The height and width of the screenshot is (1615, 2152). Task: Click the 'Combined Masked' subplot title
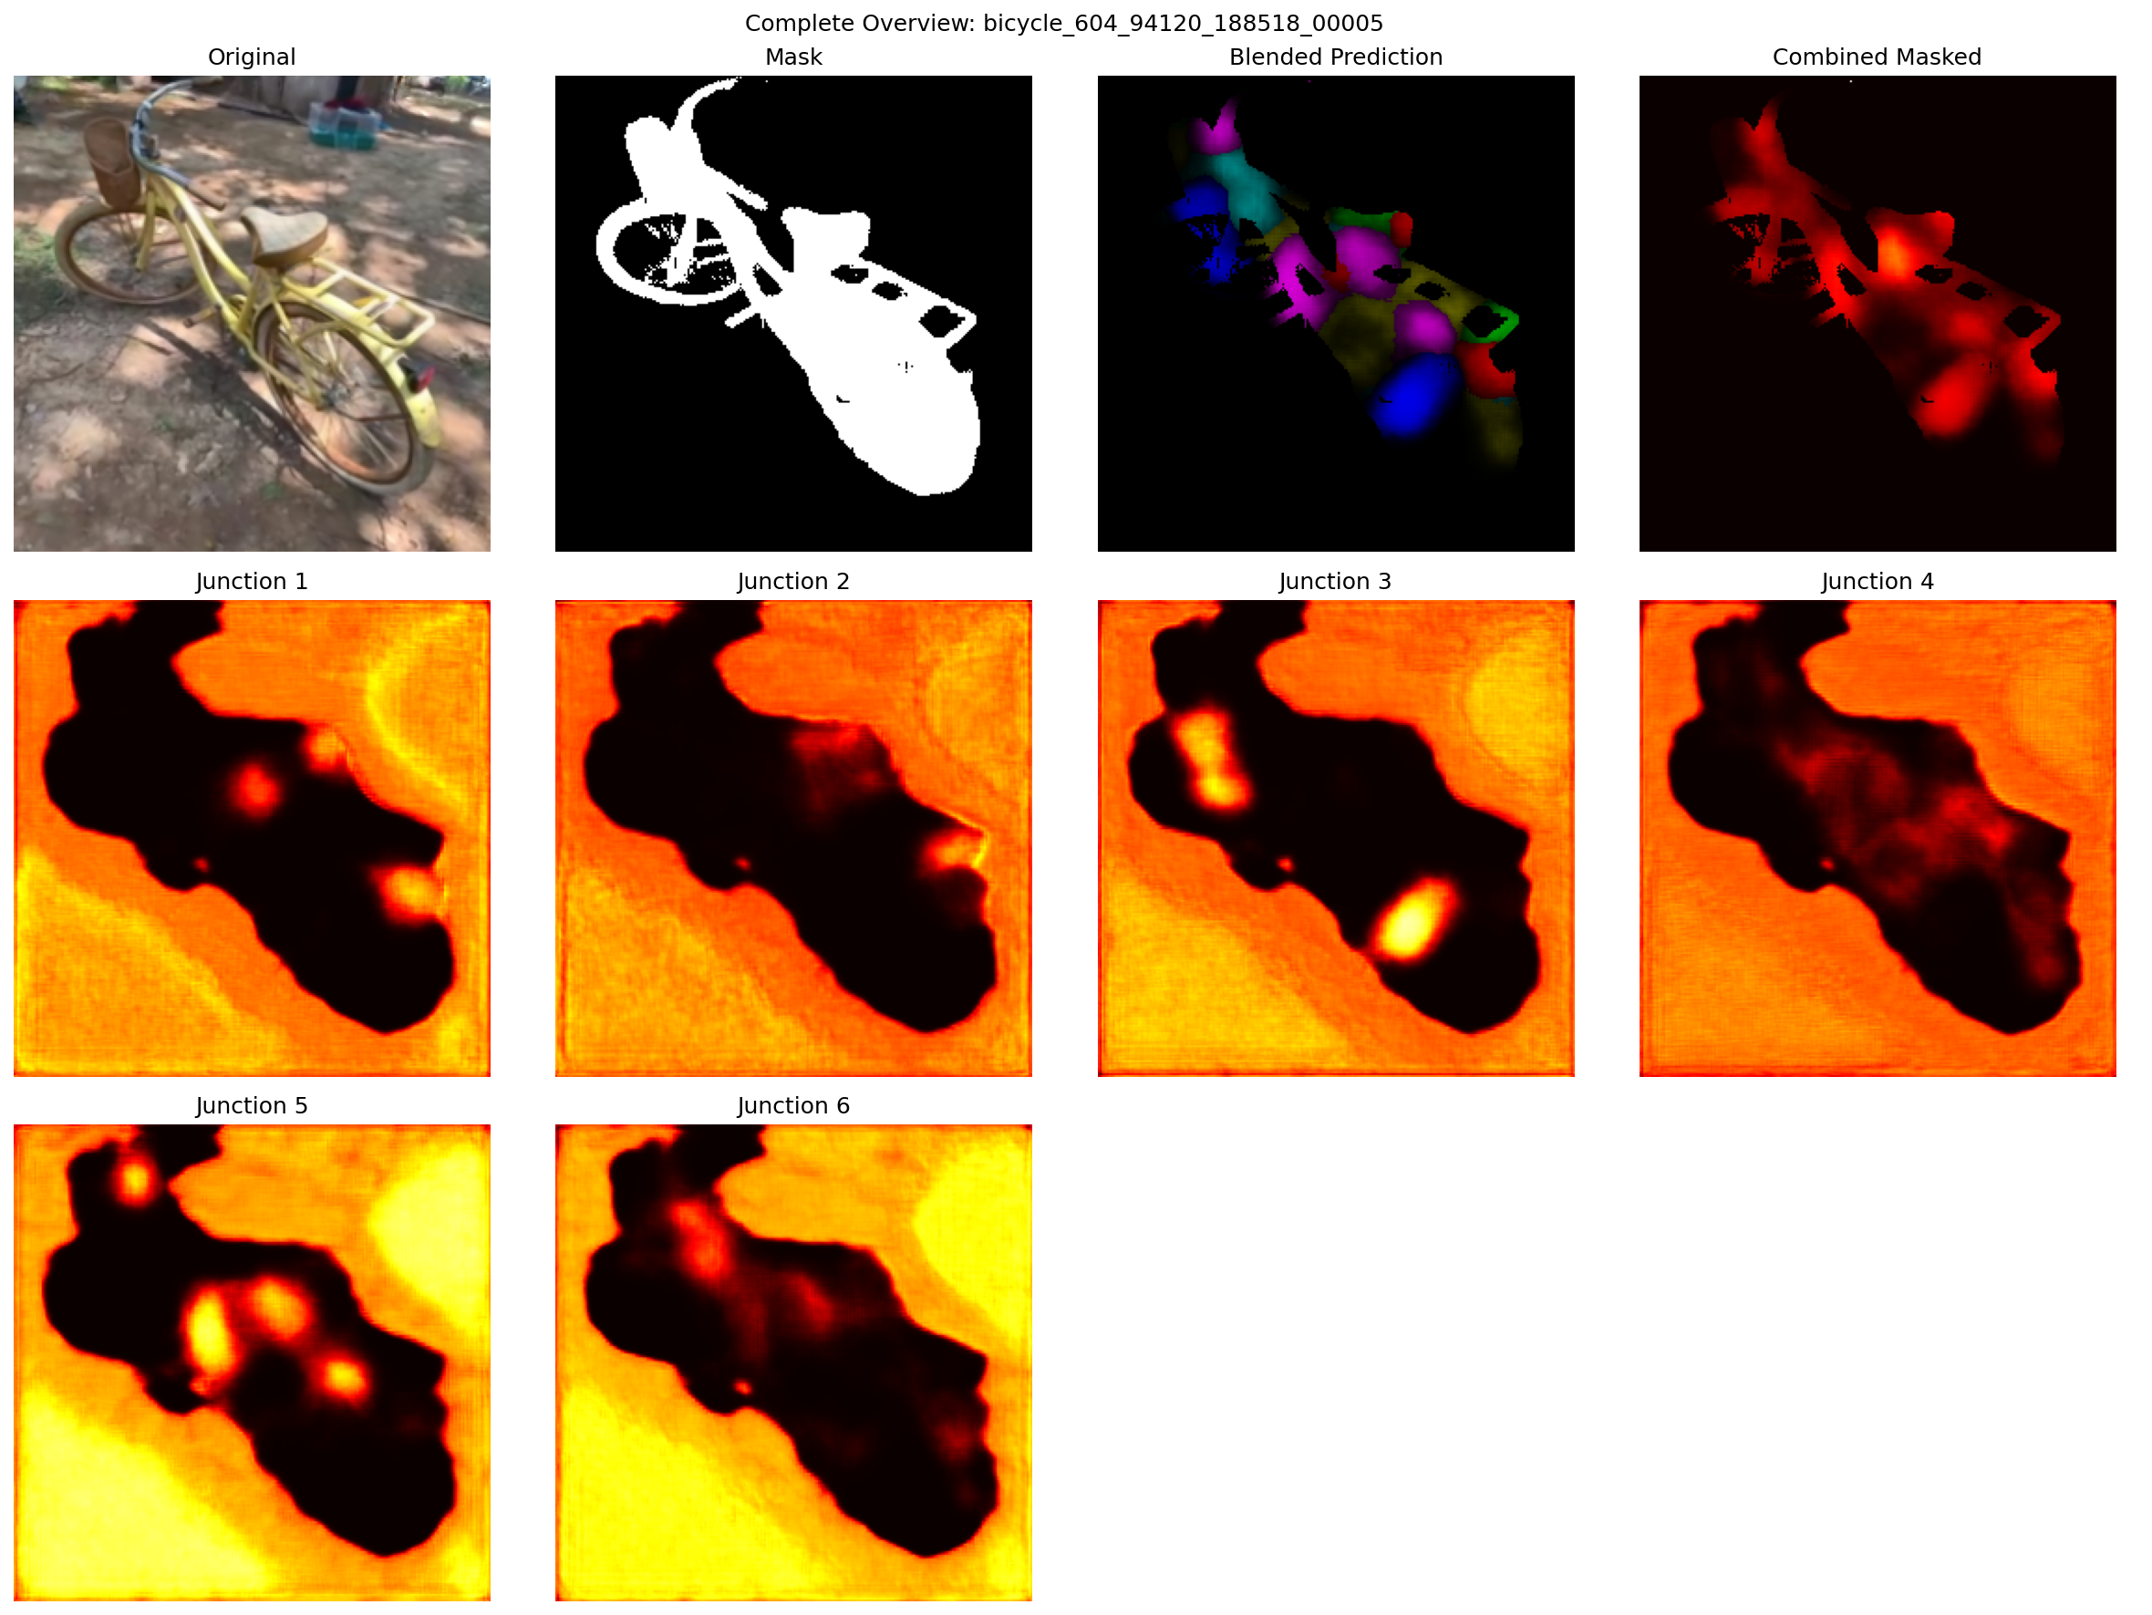(1878, 57)
